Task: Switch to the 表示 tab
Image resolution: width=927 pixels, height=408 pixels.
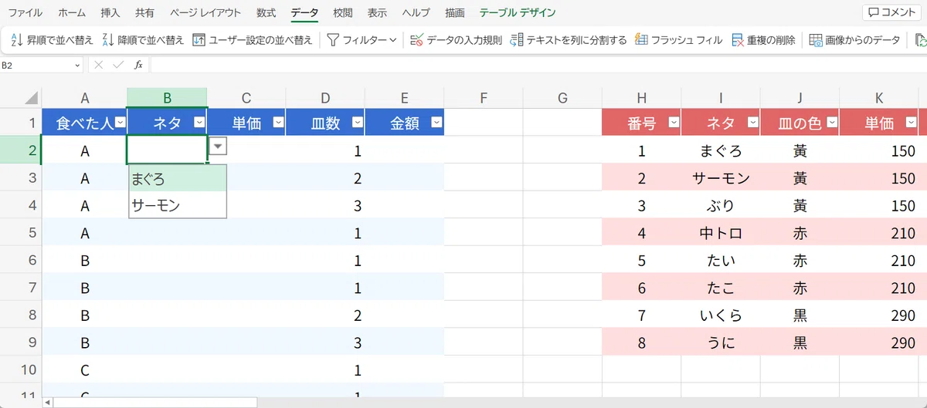Action: click(x=377, y=13)
